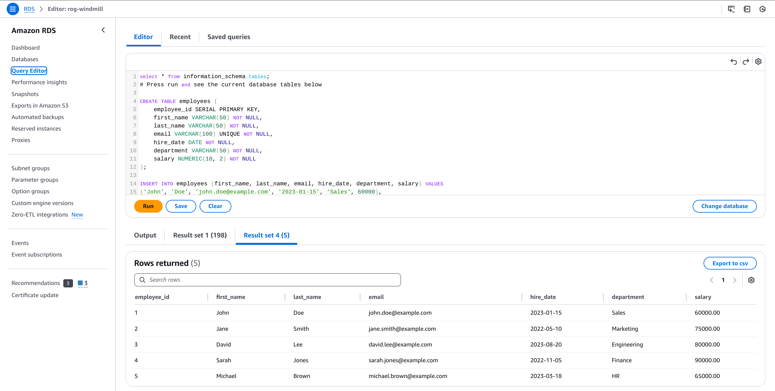Open Performance insights in sidebar

click(x=39, y=82)
